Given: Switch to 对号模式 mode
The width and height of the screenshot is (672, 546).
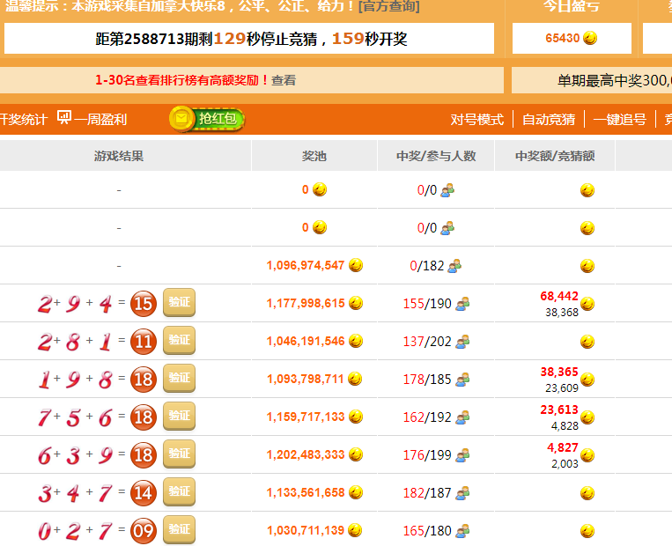Looking at the screenshot, I should [476, 120].
